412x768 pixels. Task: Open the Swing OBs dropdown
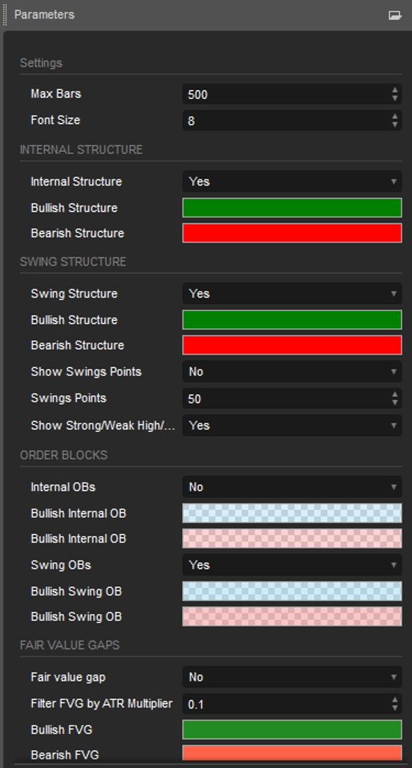291,565
